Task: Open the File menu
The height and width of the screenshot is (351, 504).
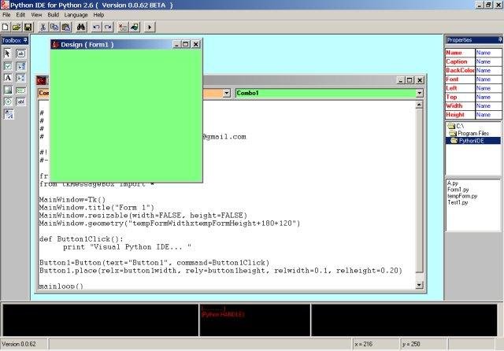Action: [6, 15]
